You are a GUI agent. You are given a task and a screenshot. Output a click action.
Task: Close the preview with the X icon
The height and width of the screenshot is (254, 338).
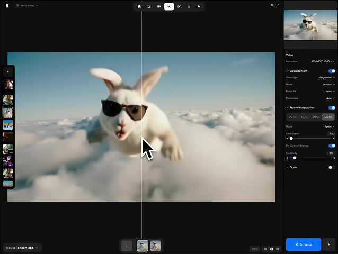click(x=272, y=5)
